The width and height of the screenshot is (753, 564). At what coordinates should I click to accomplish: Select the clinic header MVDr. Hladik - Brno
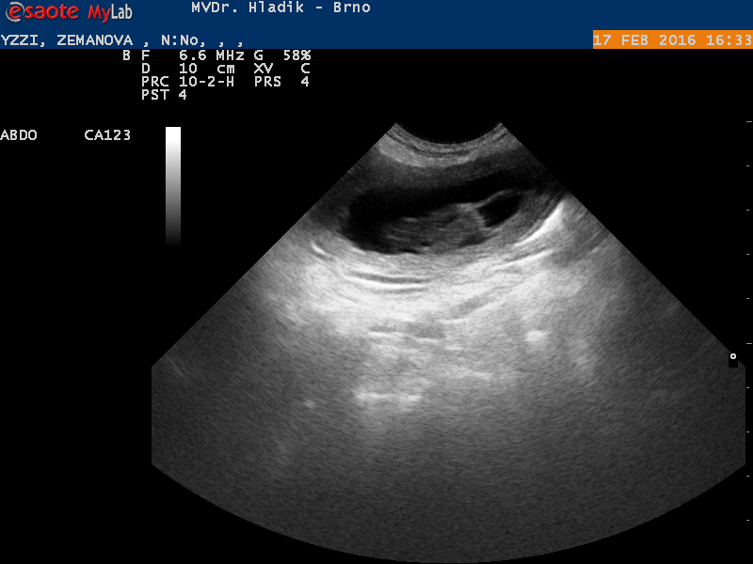point(280,8)
